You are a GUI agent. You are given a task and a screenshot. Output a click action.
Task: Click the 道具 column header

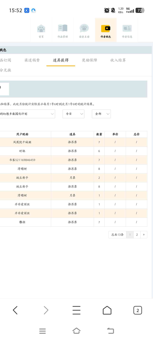point(73,134)
